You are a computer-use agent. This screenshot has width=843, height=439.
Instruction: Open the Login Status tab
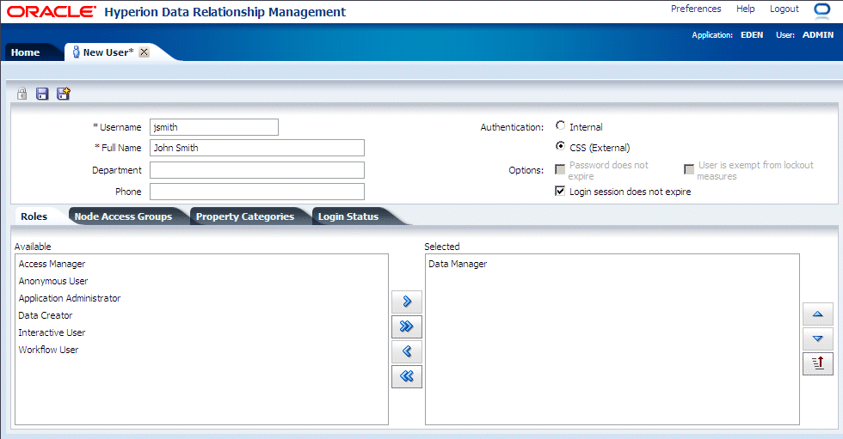(x=348, y=216)
